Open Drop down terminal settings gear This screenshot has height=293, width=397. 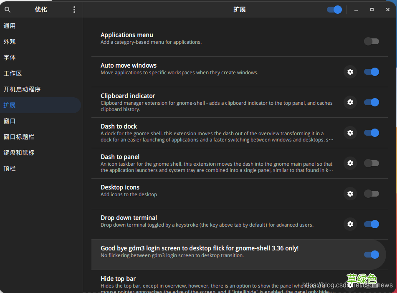tap(350, 224)
